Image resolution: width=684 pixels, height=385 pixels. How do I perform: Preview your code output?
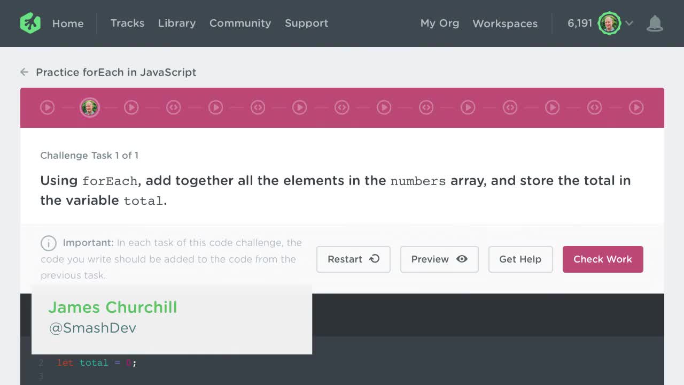pos(439,259)
